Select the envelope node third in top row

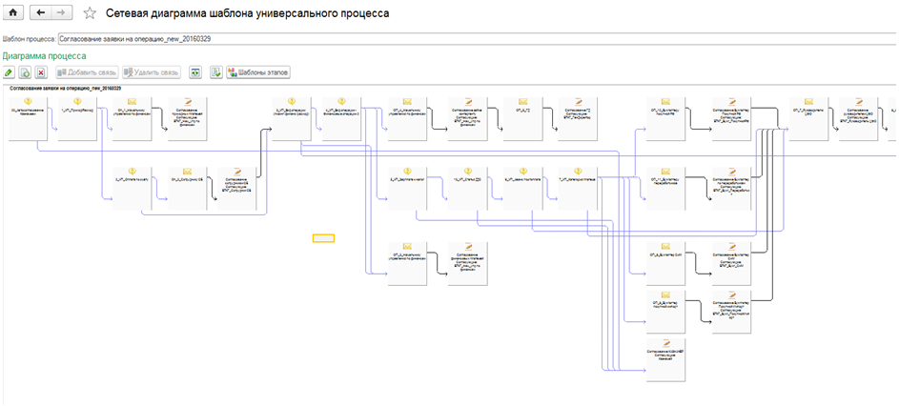coord(132,117)
